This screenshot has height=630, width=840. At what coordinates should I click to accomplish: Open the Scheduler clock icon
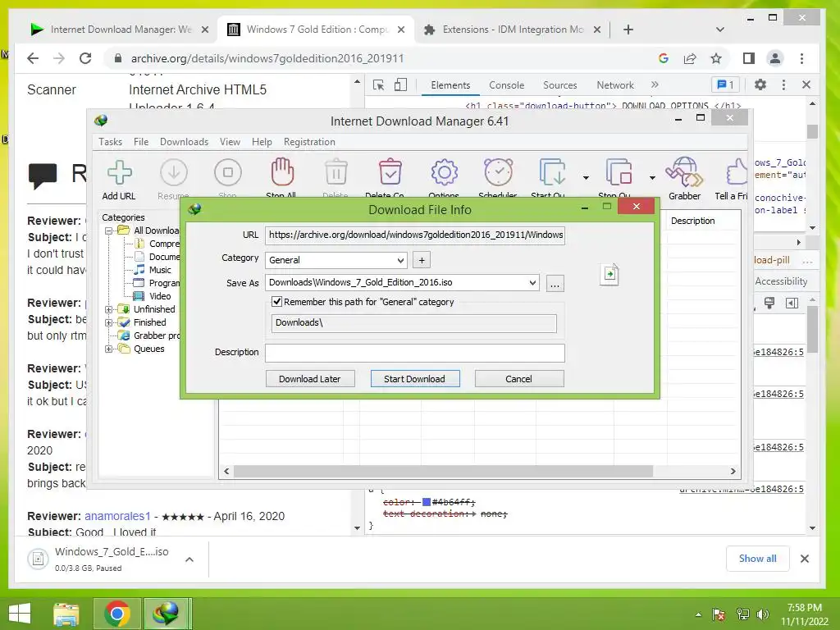498,172
